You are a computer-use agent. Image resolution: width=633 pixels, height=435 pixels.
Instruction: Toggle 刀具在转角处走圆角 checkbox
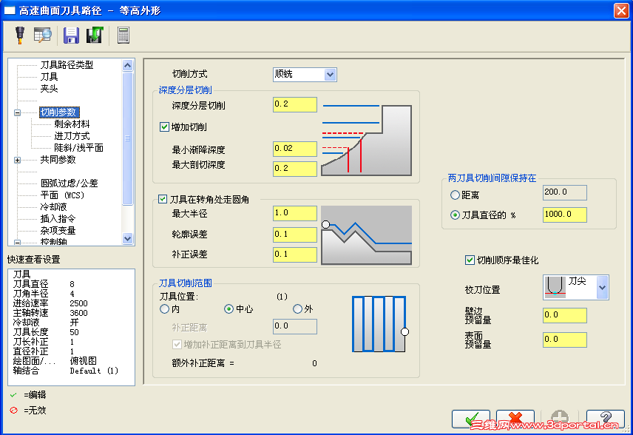[163, 199]
